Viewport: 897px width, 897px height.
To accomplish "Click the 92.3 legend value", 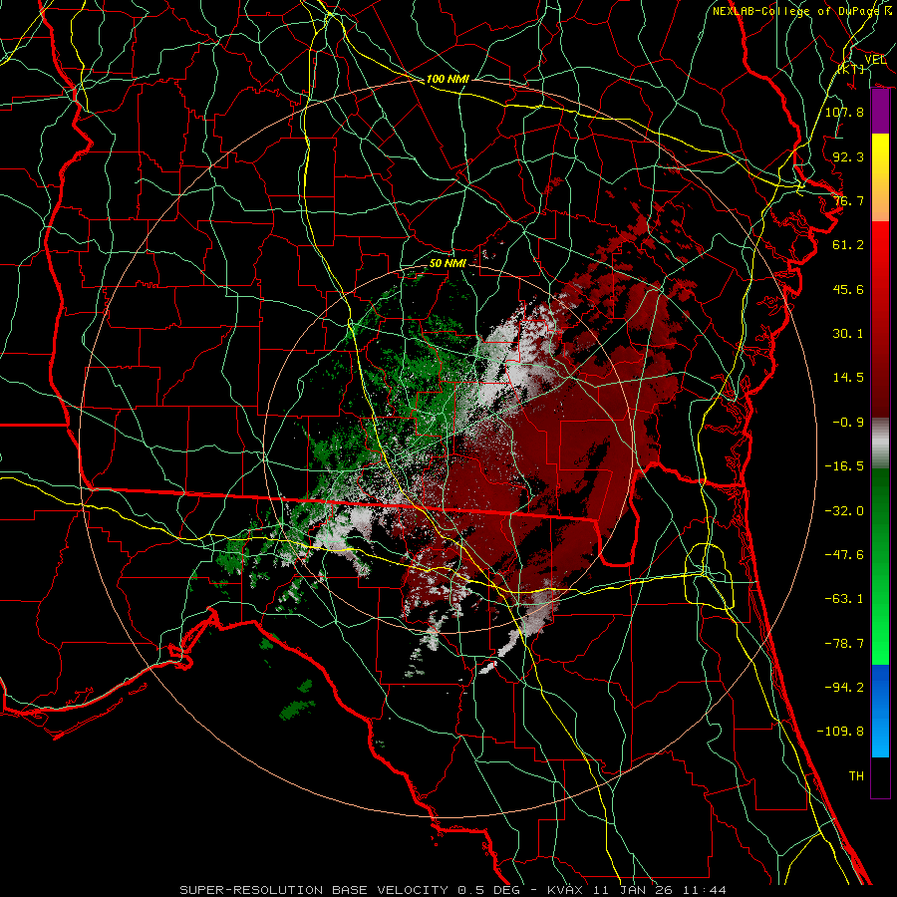I will point(848,156).
